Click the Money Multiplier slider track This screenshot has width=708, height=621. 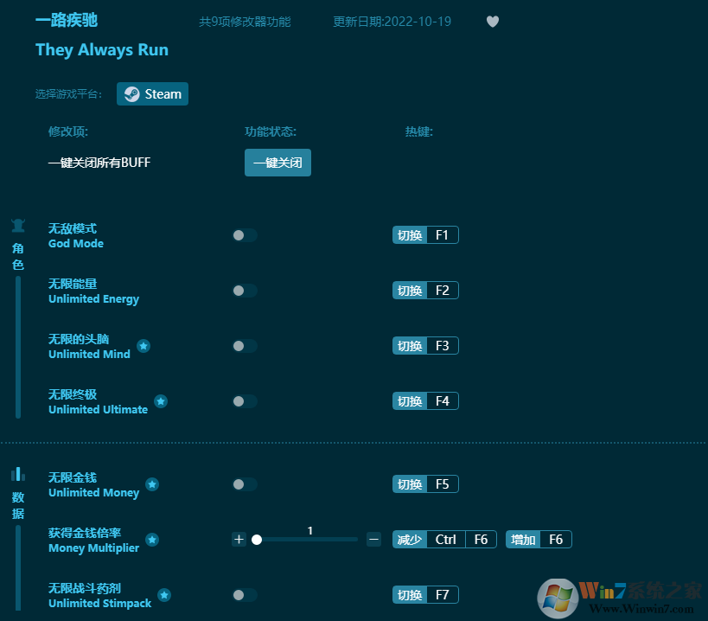pyautogui.click(x=307, y=540)
